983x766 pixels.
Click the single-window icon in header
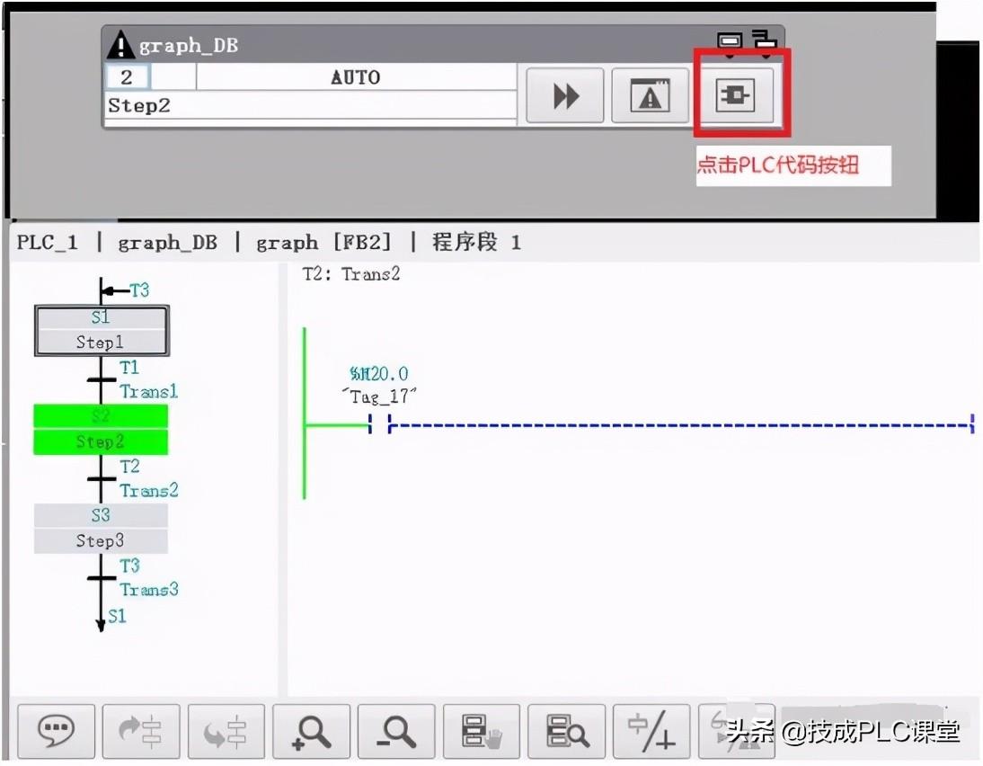[730, 41]
